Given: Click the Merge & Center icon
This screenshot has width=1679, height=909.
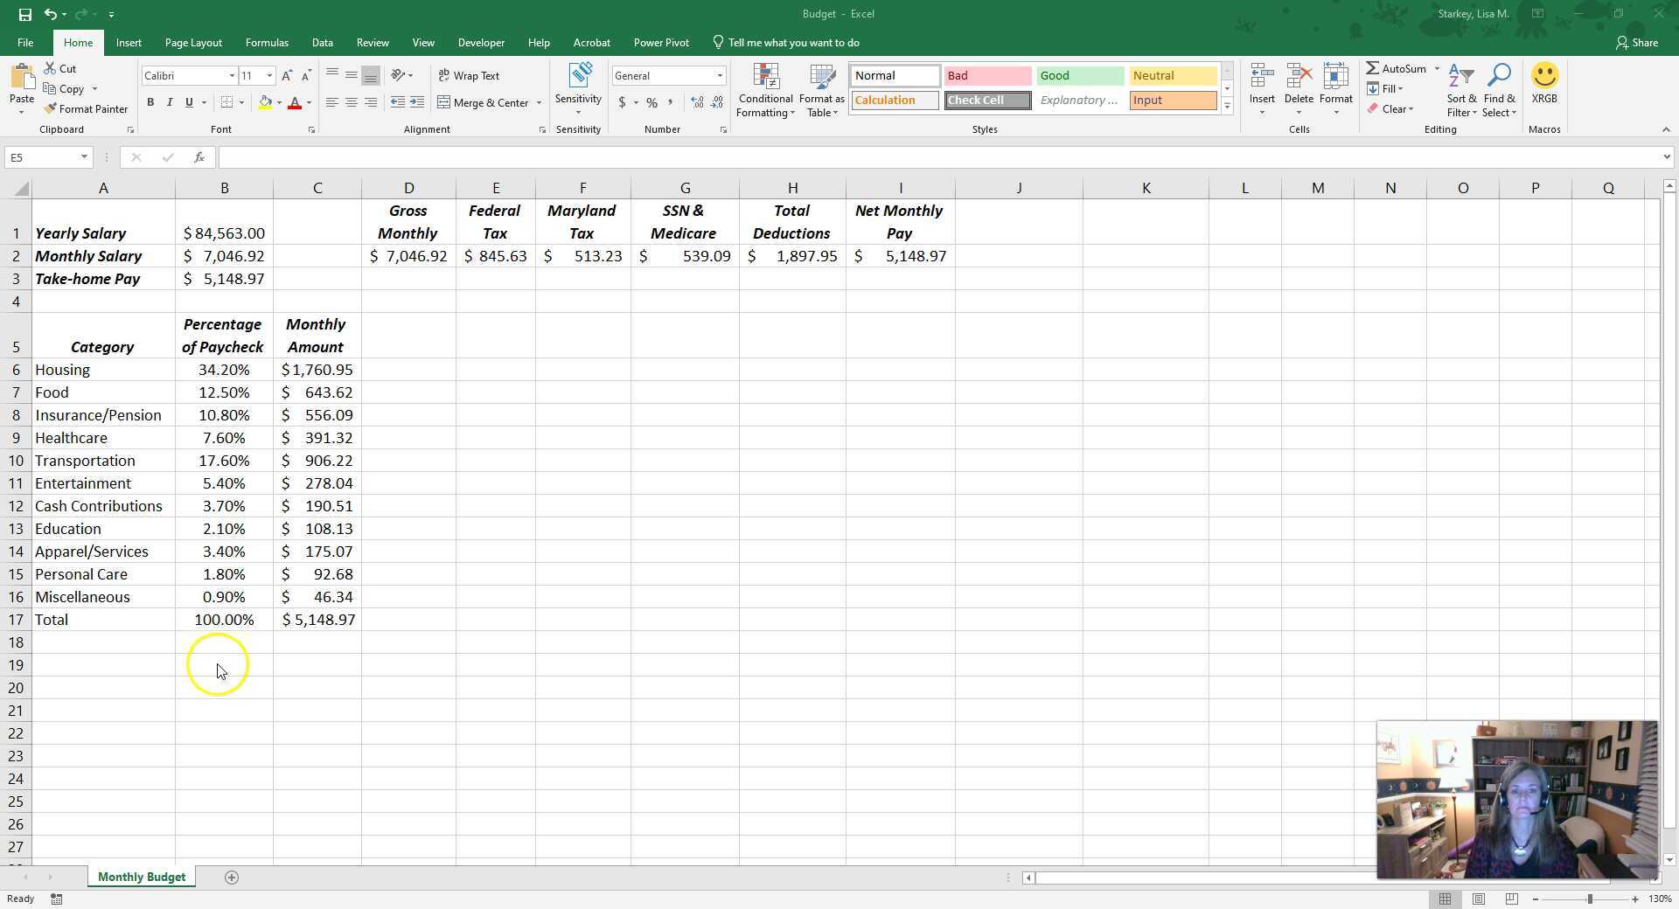Looking at the screenshot, I should click(x=445, y=102).
